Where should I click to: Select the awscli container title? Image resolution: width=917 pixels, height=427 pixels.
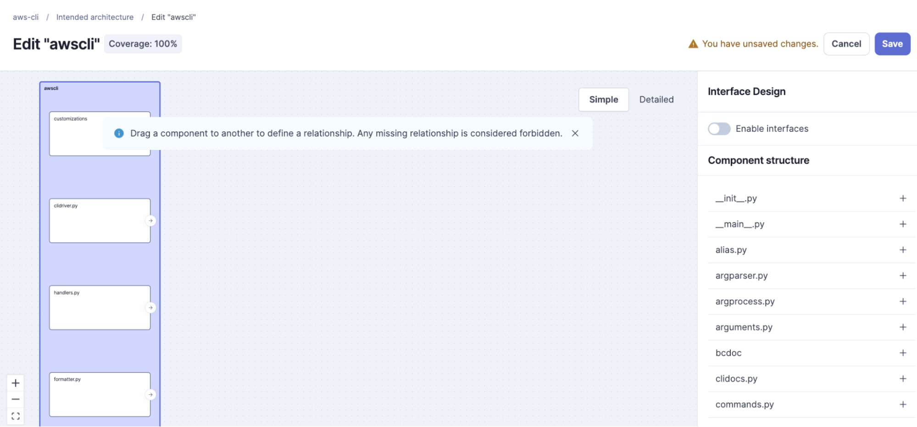(51, 88)
